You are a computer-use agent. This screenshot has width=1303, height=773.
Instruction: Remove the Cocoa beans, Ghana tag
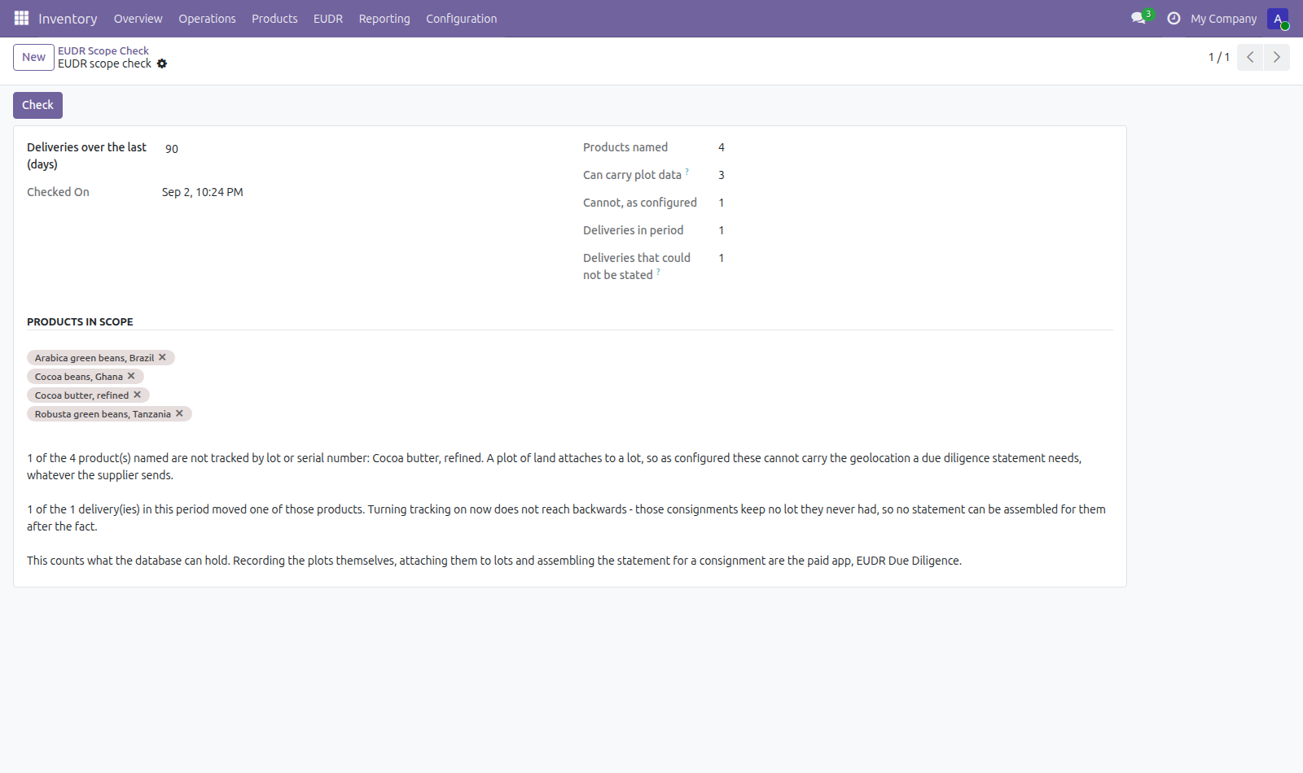(131, 376)
